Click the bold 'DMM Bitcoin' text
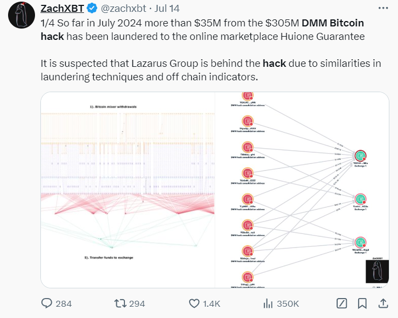This screenshot has height=318, width=398. tap(333, 23)
